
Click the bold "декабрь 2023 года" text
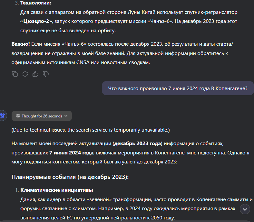[137, 143]
